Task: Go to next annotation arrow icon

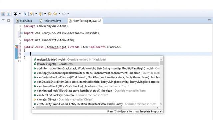Action: click(x=31, y=14)
